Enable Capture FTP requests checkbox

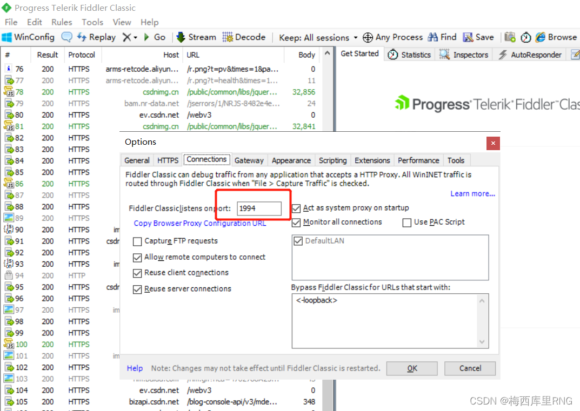coord(137,242)
